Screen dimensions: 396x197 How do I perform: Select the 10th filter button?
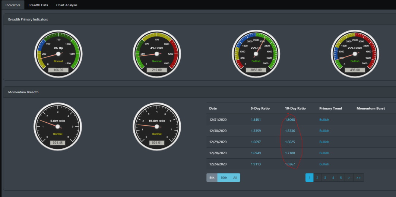tap(224, 178)
